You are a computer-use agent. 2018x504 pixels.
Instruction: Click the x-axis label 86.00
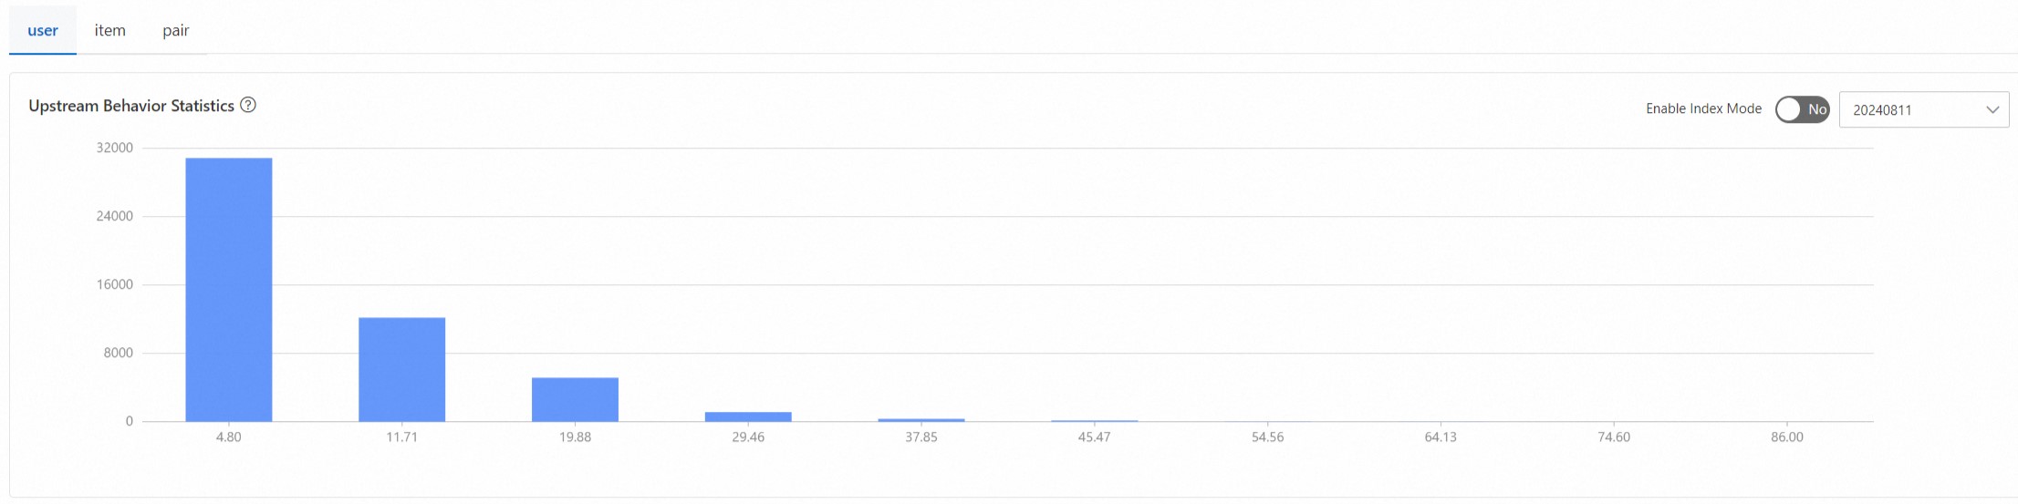(1787, 437)
